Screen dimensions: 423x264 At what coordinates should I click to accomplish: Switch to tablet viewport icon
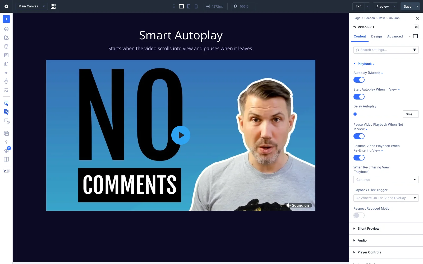point(189,6)
